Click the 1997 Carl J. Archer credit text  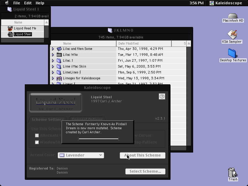[x=106, y=101]
